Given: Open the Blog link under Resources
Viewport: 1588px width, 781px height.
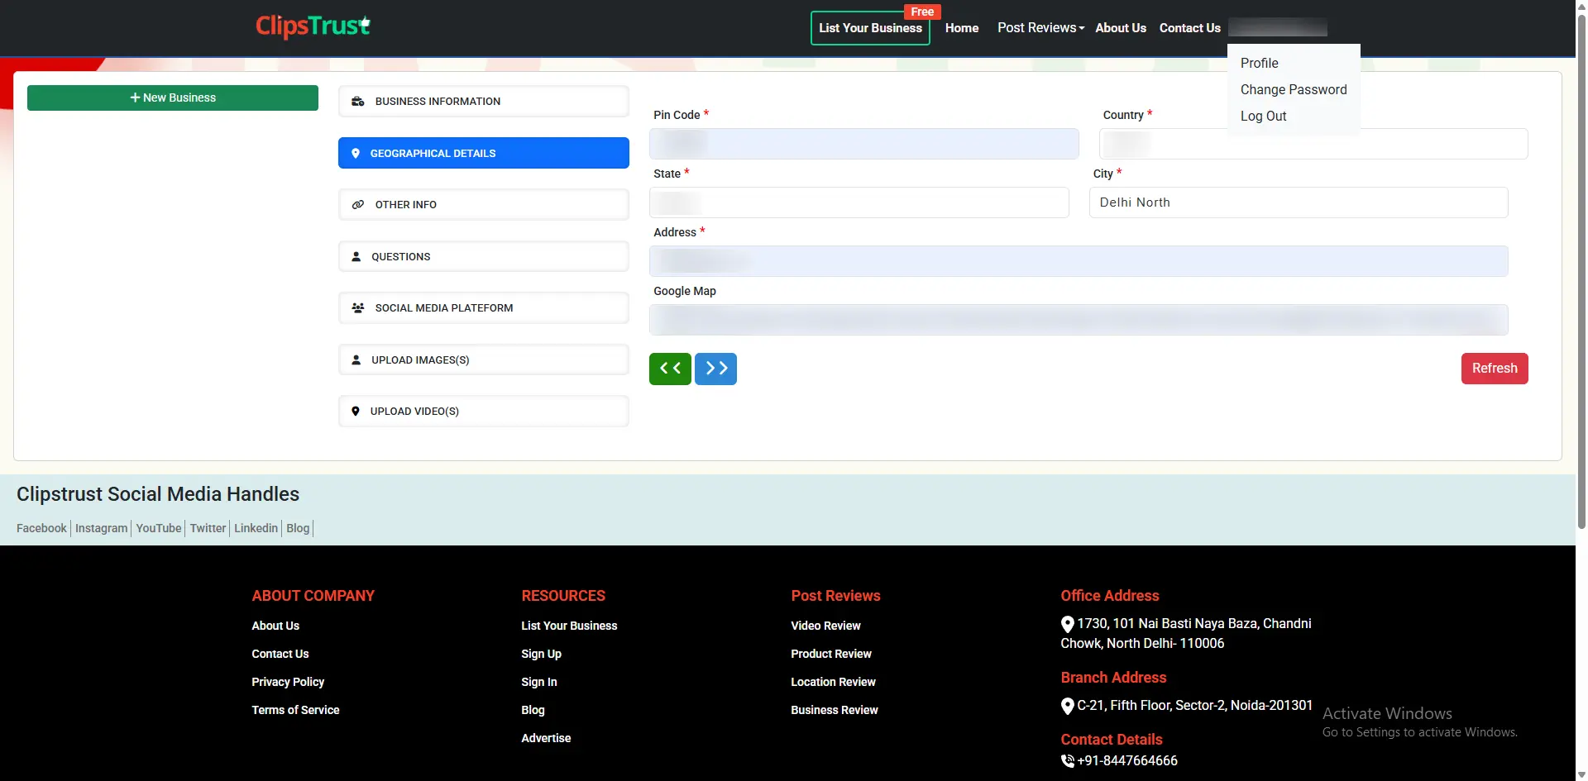Looking at the screenshot, I should pos(533,710).
